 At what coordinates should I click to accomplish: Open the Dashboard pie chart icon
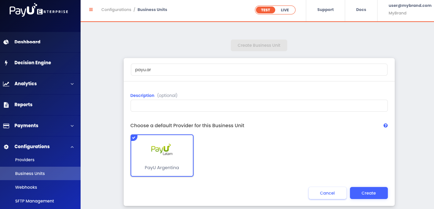[6, 42]
